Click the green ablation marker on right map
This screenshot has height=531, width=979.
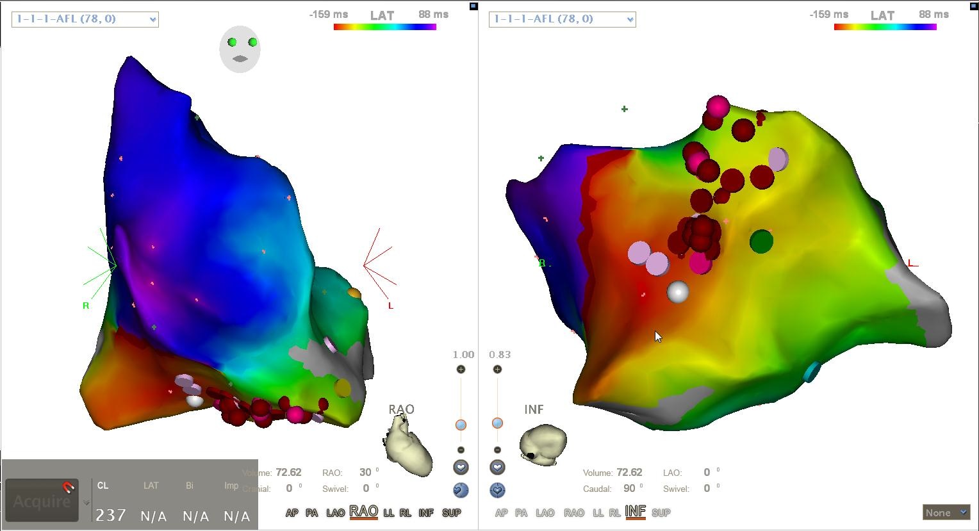761,241
